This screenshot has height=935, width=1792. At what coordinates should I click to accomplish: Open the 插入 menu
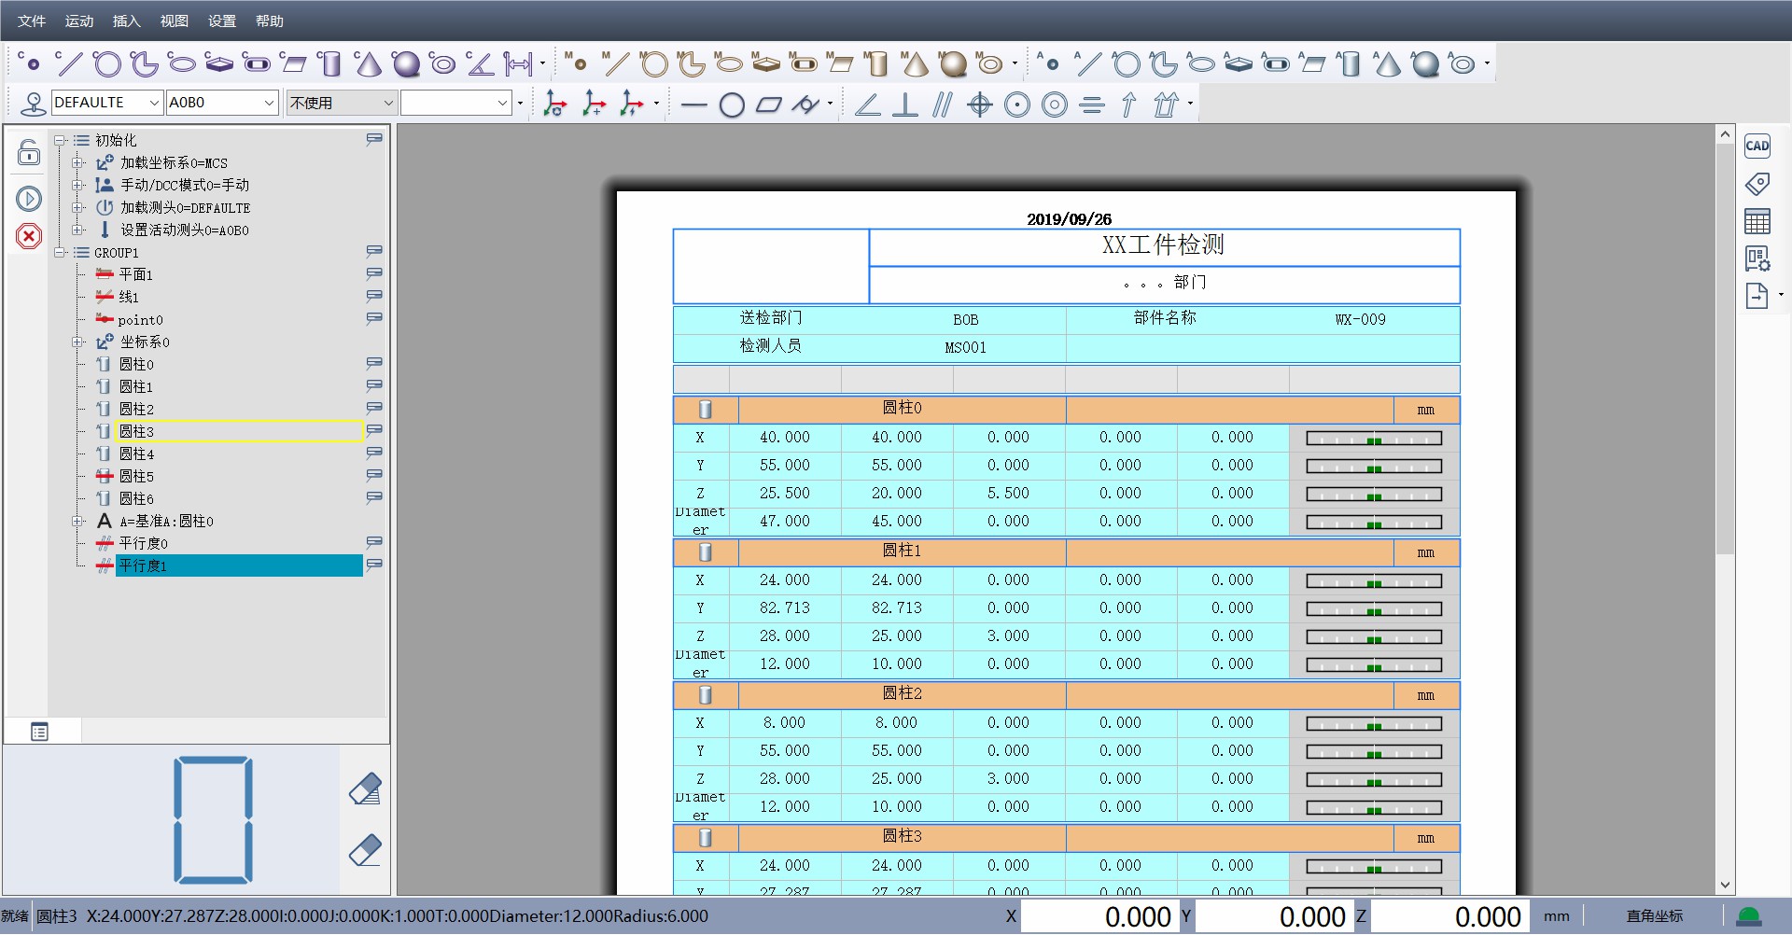pyautogui.click(x=127, y=21)
